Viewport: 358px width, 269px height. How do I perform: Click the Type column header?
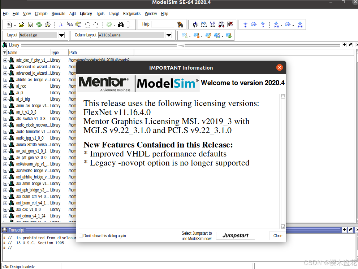coord(59,53)
